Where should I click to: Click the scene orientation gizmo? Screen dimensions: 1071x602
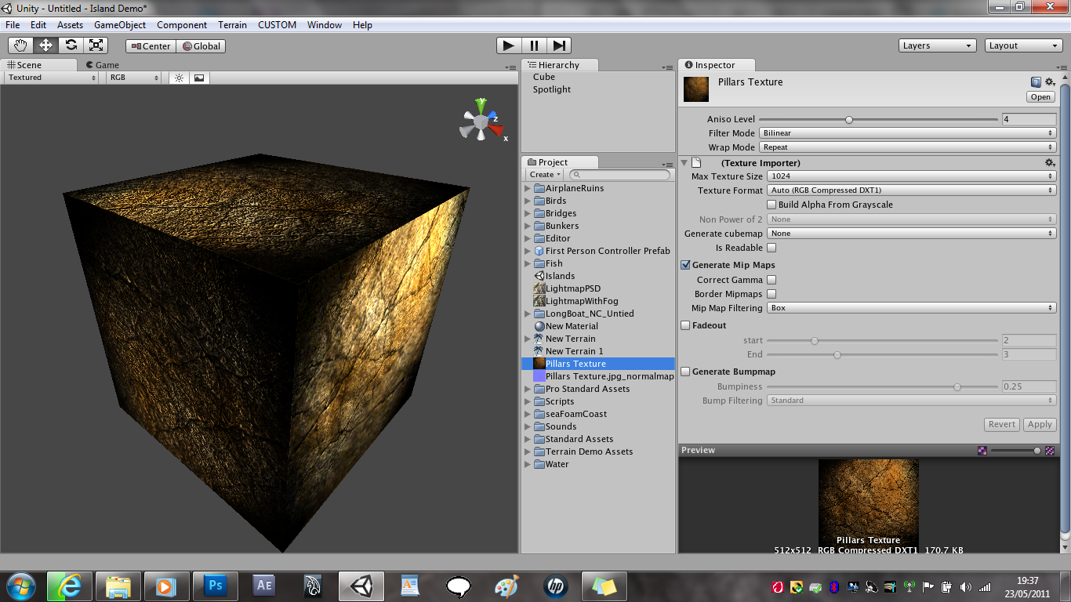[481, 121]
